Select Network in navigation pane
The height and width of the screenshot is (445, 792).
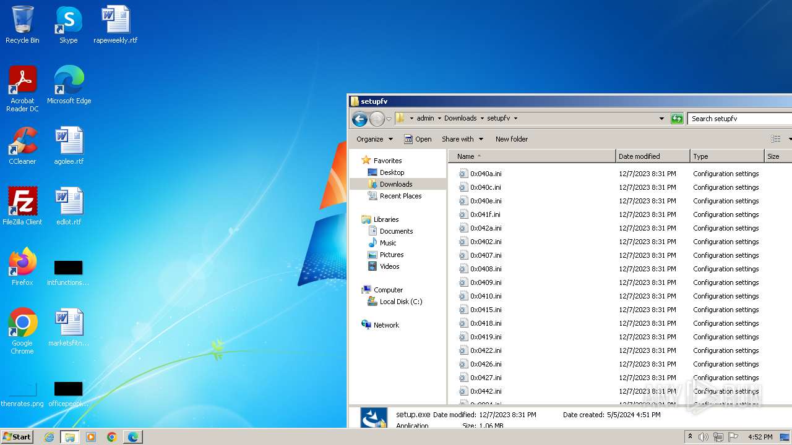pos(381,325)
